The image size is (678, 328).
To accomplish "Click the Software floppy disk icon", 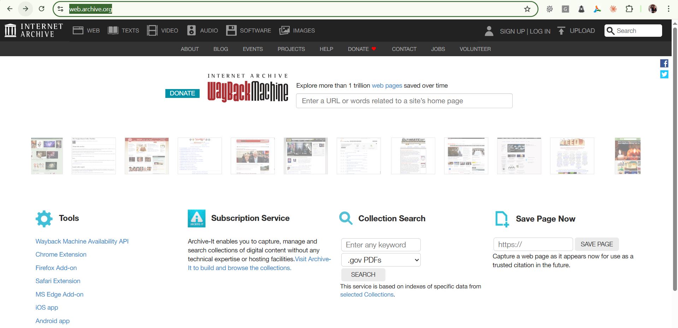I will (231, 30).
